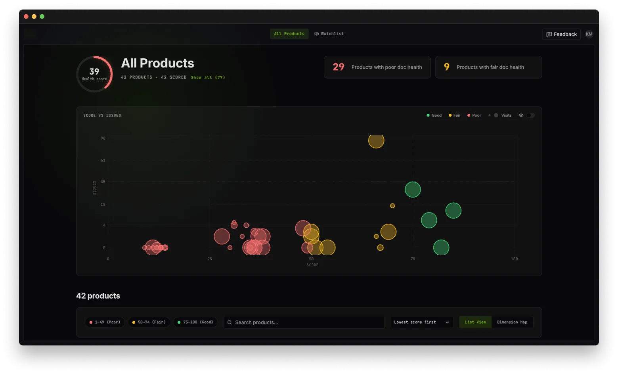618x374 pixels.
Task: Open the 29 poor doc health card
Action: (x=377, y=67)
